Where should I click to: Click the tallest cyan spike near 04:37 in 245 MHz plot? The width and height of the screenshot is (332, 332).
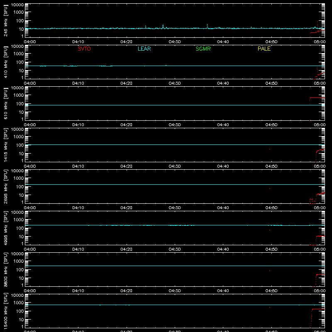tap(207, 26)
